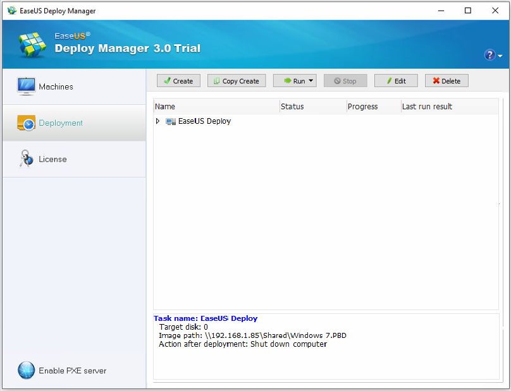Open the License section

[x=74, y=159]
